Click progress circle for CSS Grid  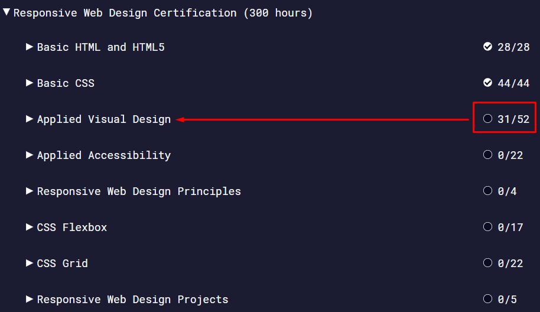pos(487,263)
